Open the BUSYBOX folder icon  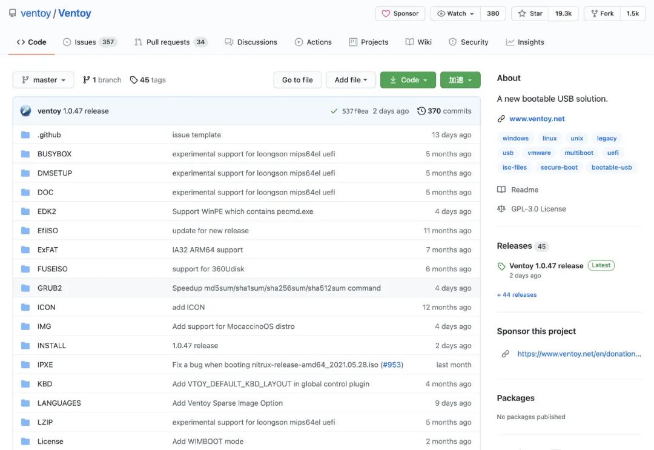(x=25, y=154)
